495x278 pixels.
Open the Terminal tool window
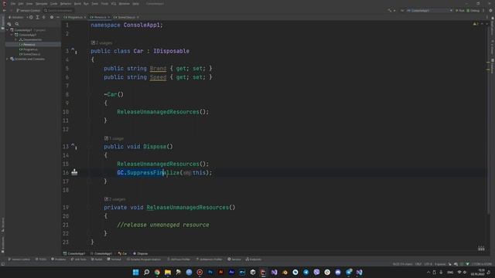point(114,259)
